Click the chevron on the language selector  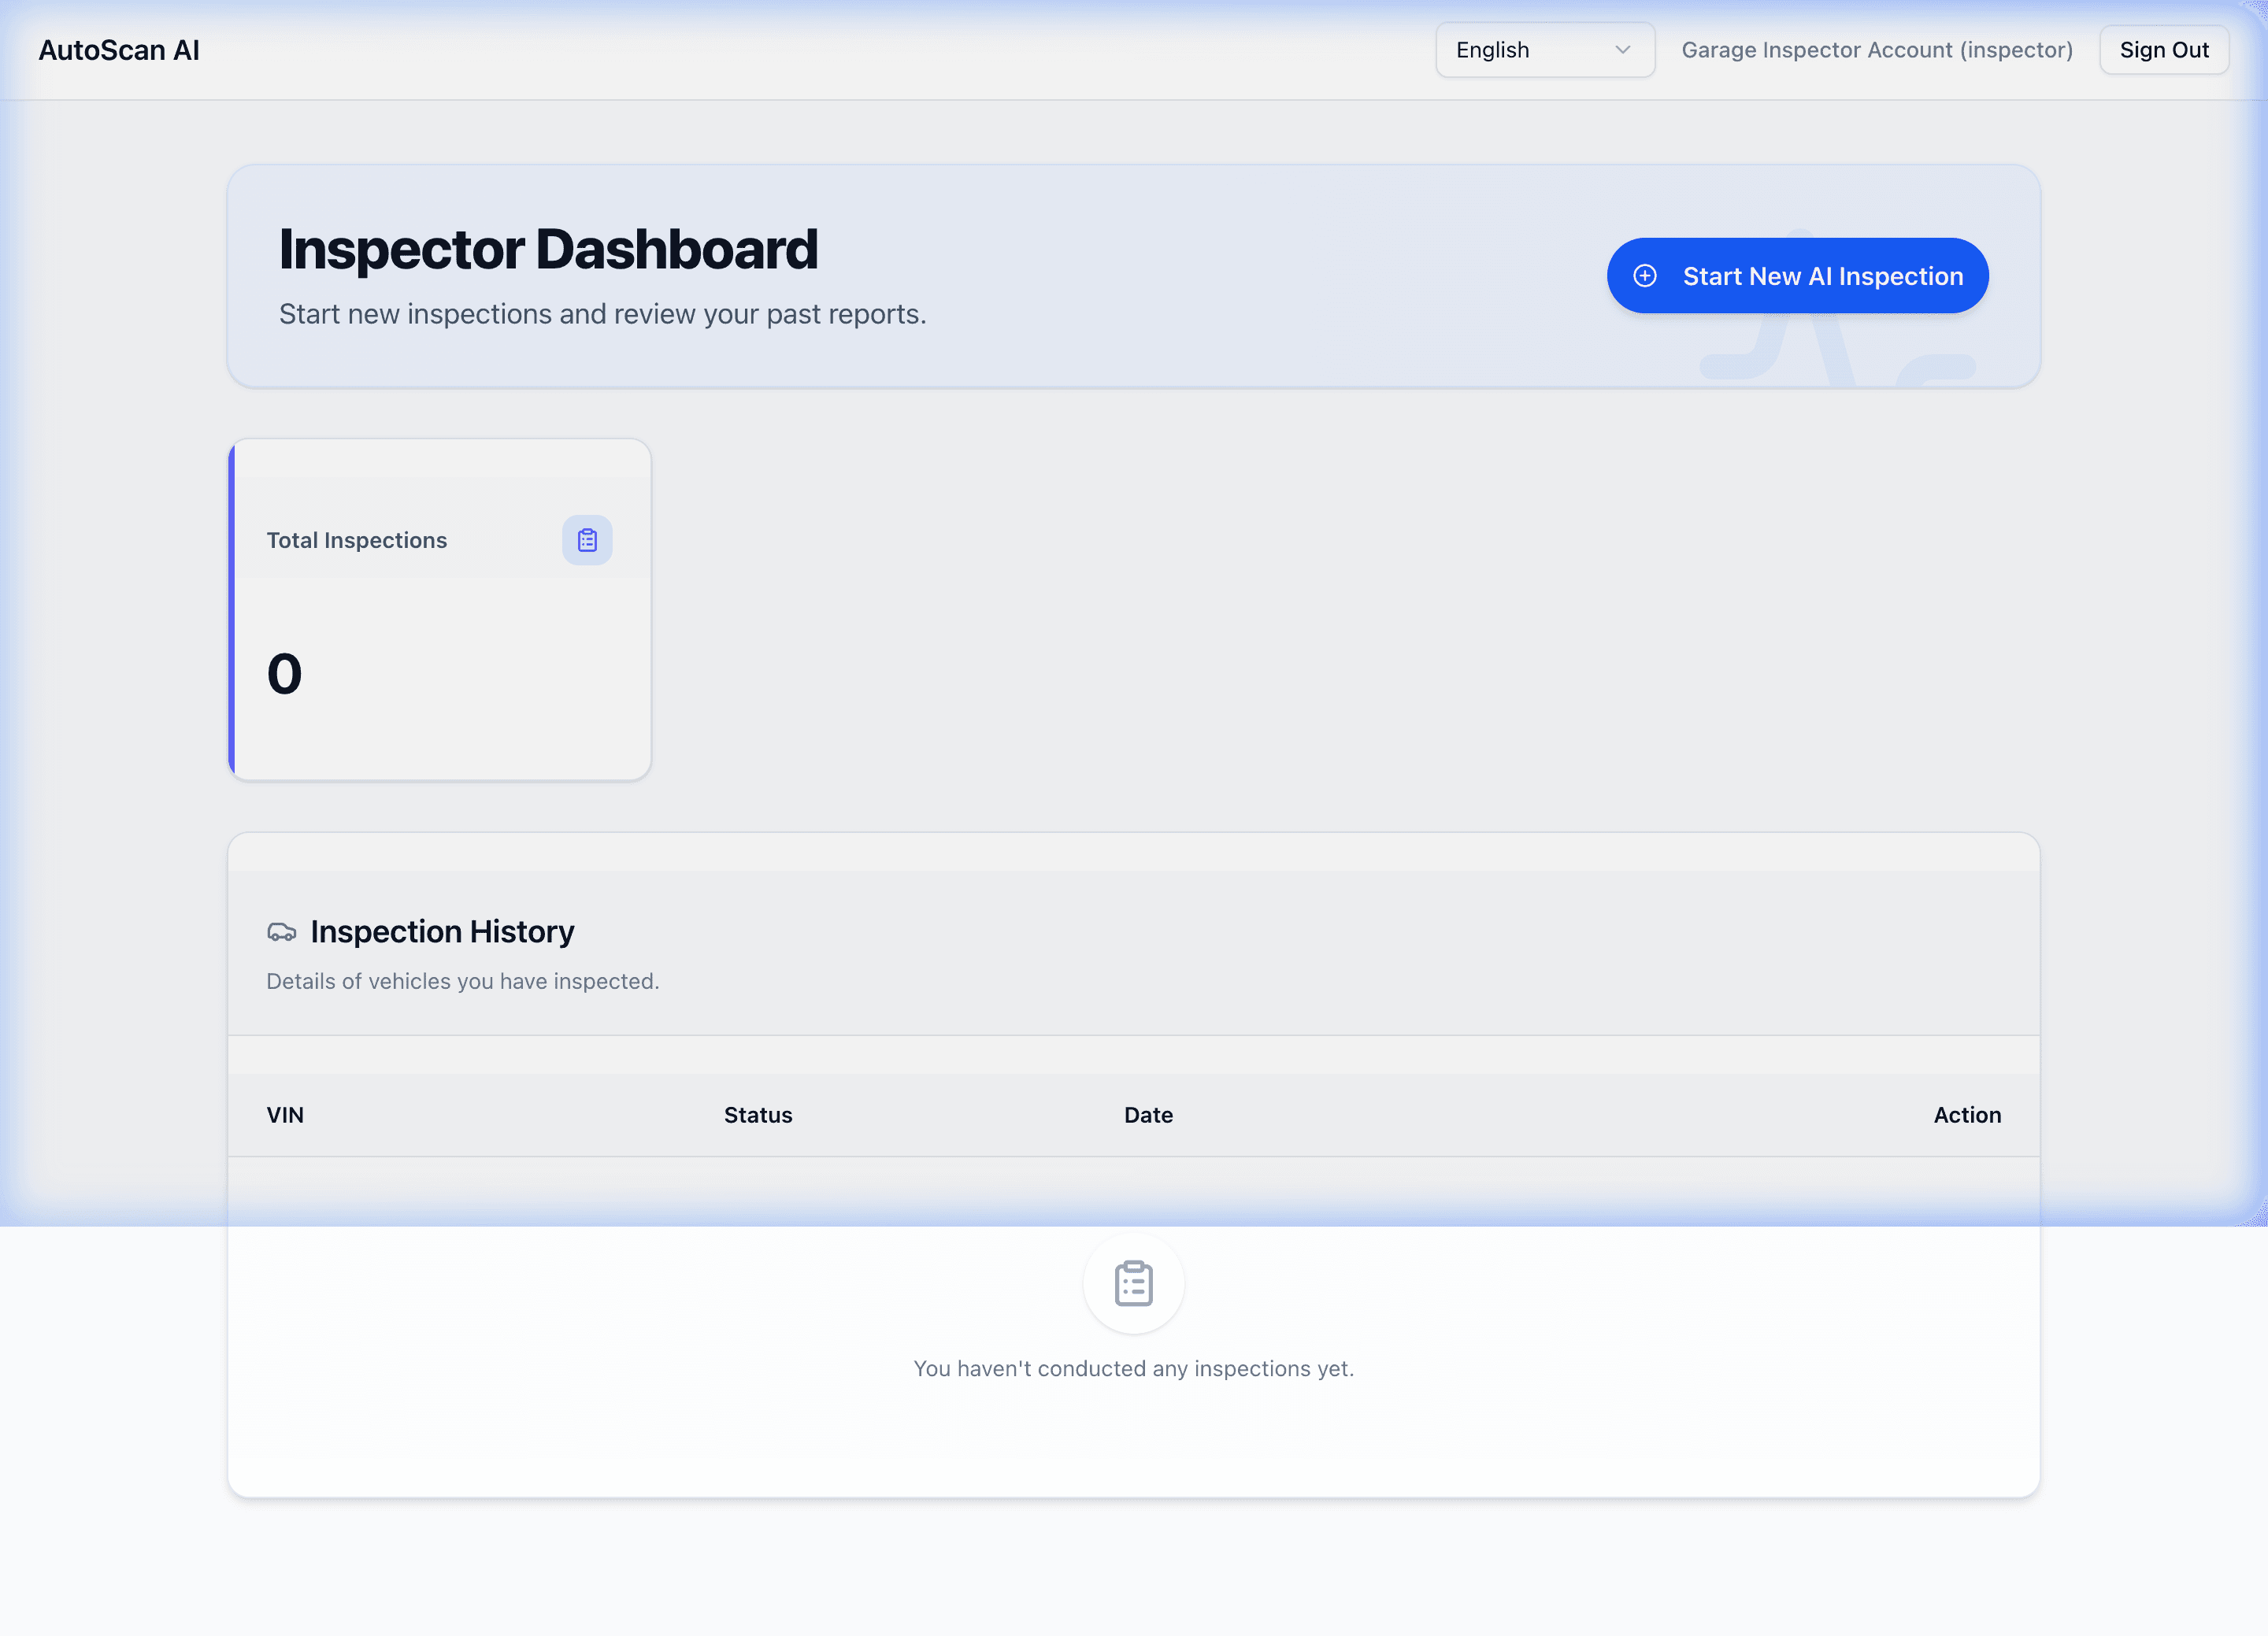click(1622, 49)
